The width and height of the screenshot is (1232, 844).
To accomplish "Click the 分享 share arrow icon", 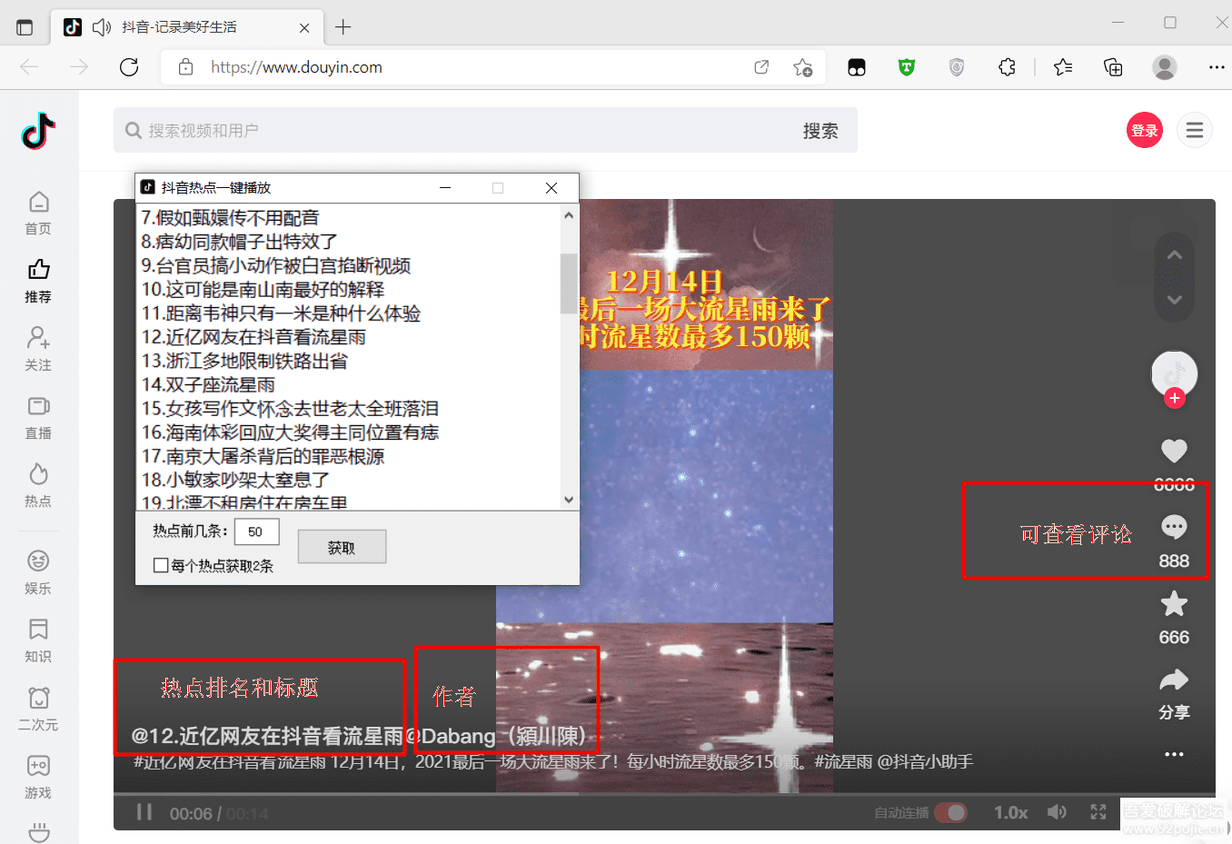I will [1174, 680].
